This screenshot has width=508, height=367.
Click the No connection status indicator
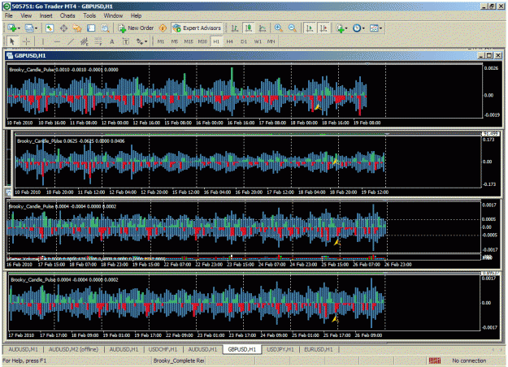pyautogui.click(x=469, y=361)
